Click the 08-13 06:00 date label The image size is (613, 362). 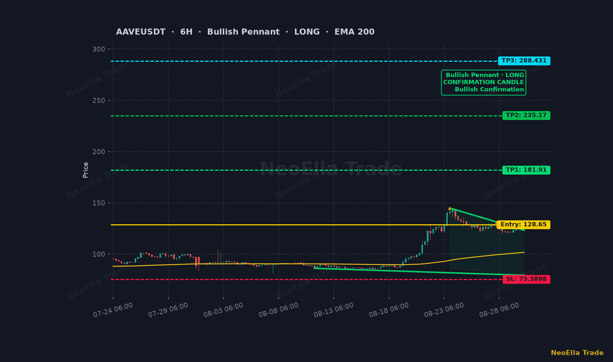coord(334,310)
